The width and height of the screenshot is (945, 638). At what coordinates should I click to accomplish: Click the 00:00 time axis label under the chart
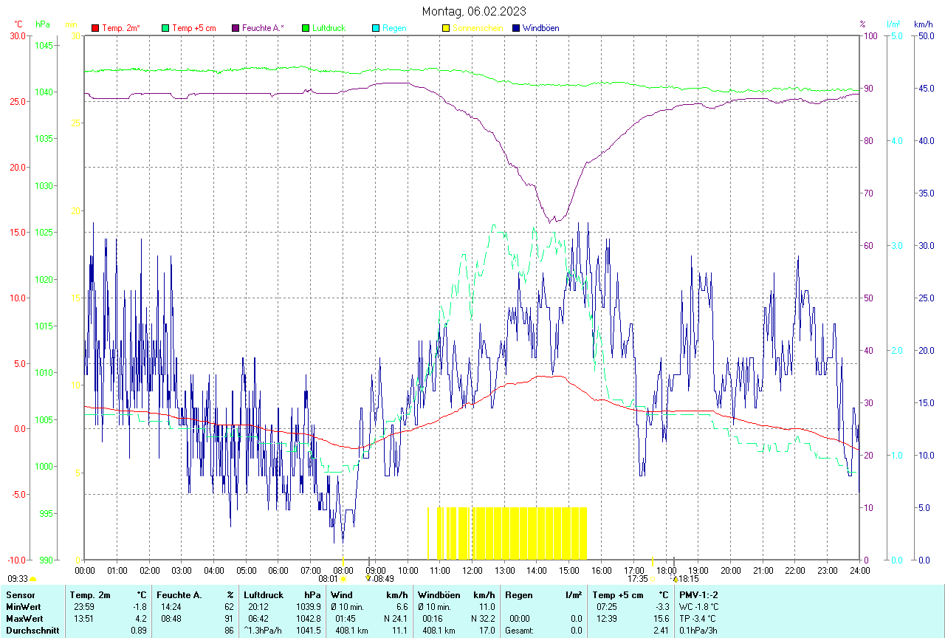(85, 570)
